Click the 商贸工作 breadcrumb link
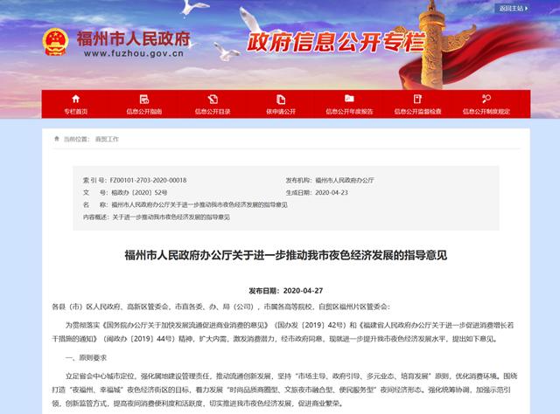This screenshot has height=414, width=560. pyautogui.click(x=107, y=139)
